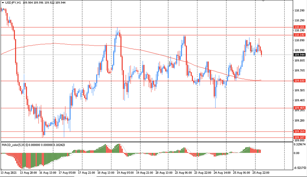Click the 25 Aug 22:00 time label

(x=261, y=173)
